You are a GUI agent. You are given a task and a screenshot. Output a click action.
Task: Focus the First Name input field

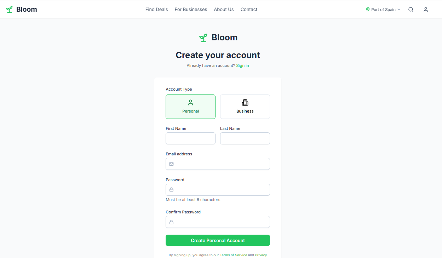190,138
